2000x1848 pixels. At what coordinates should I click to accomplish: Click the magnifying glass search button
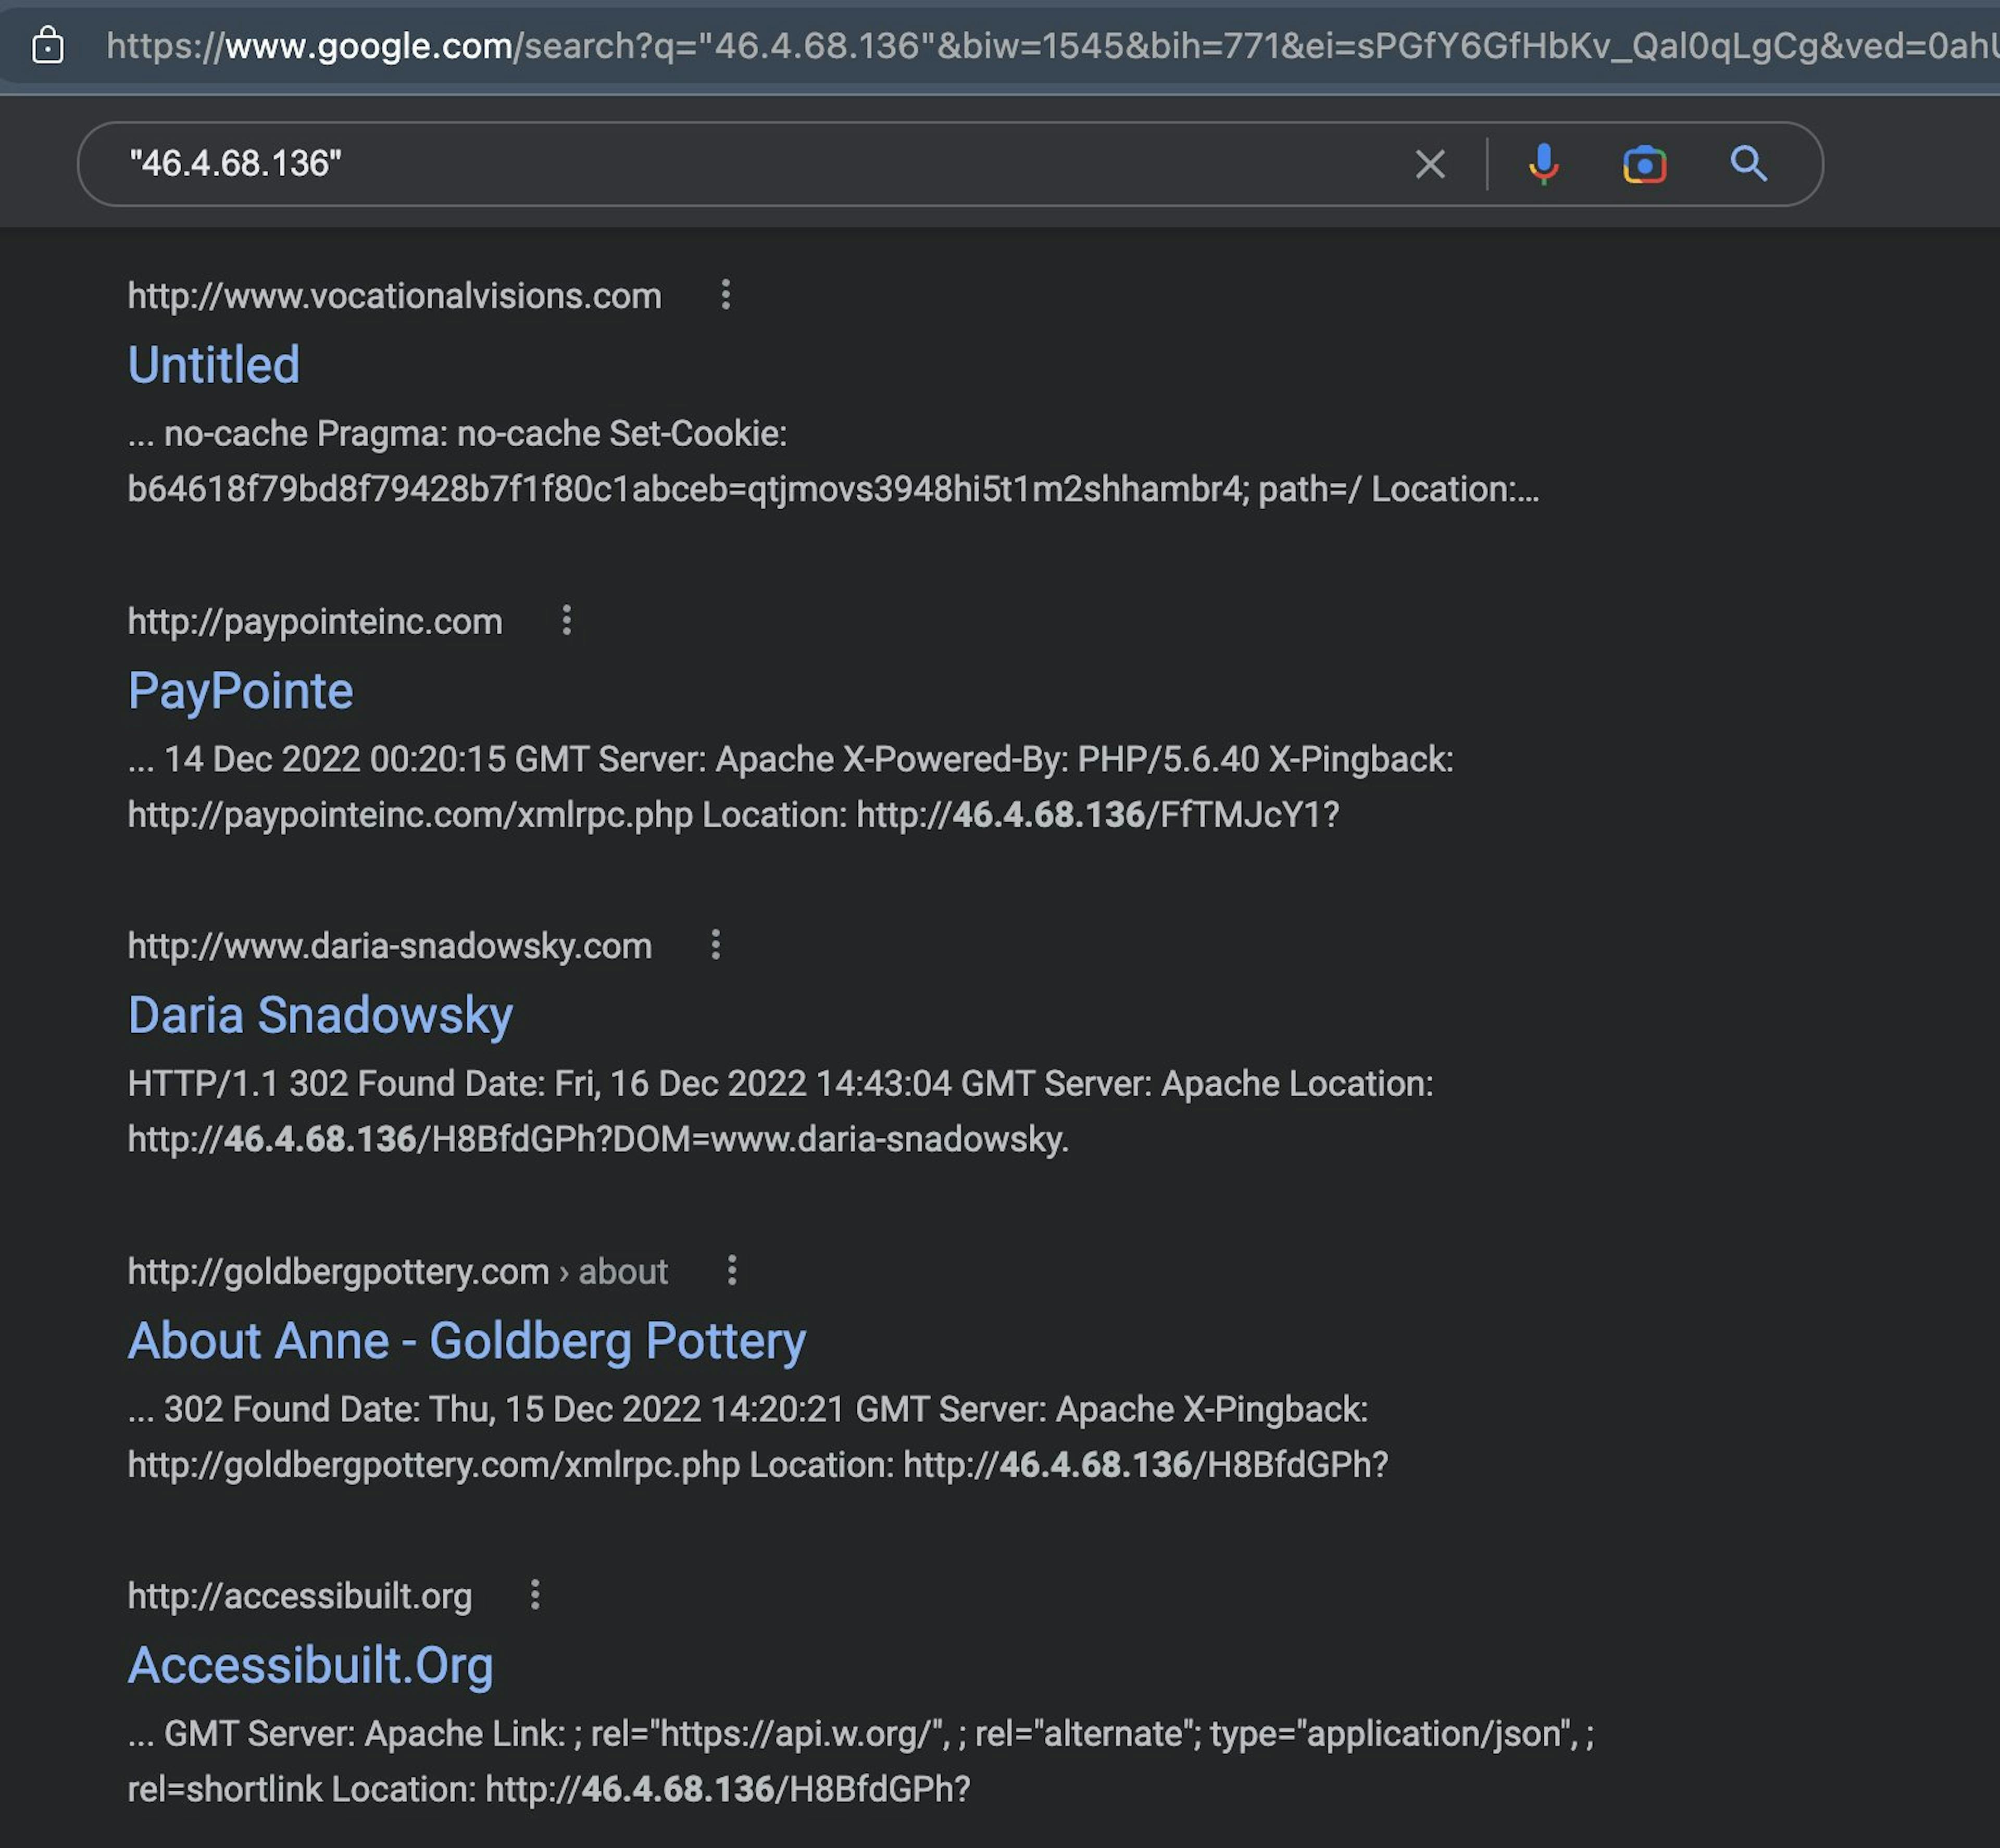[x=1748, y=164]
